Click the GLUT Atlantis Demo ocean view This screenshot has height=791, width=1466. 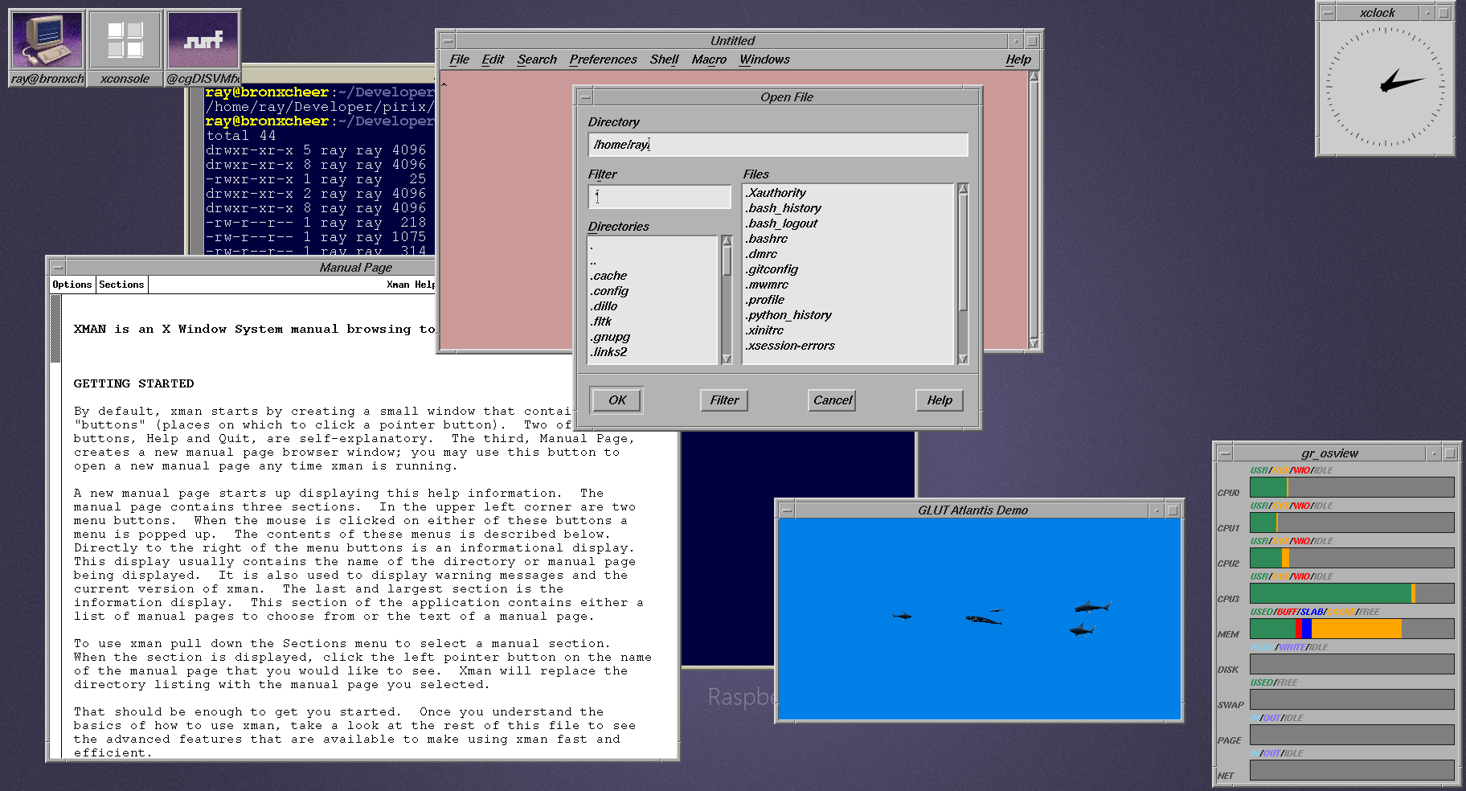980,619
